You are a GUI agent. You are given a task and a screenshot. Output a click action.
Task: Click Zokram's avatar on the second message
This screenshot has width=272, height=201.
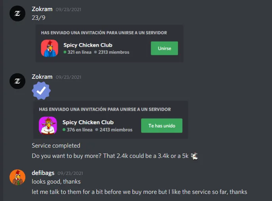coord(17,81)
